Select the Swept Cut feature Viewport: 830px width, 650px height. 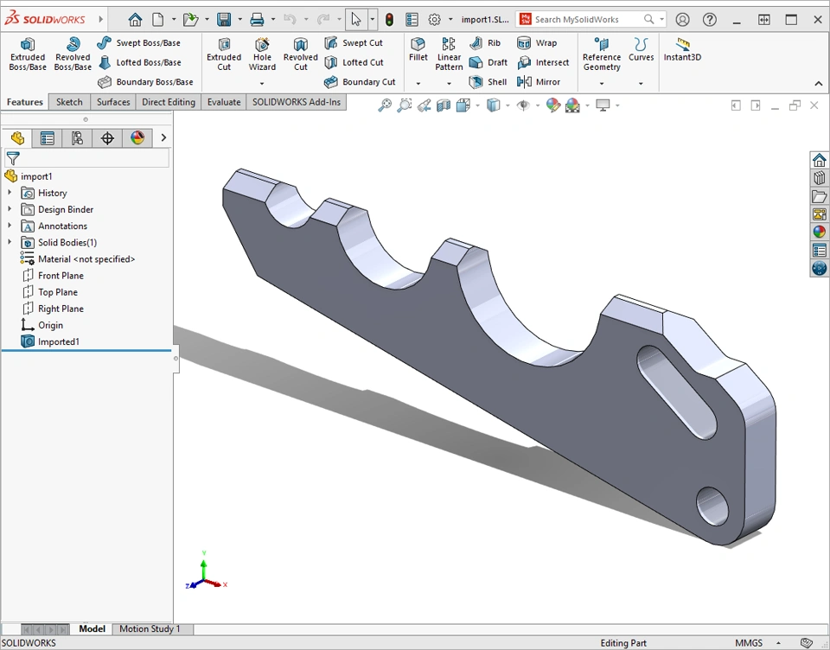tap(354, 43)
